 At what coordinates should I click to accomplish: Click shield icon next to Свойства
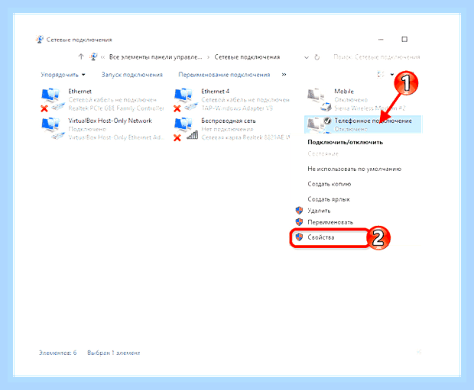tap(299, 237)
